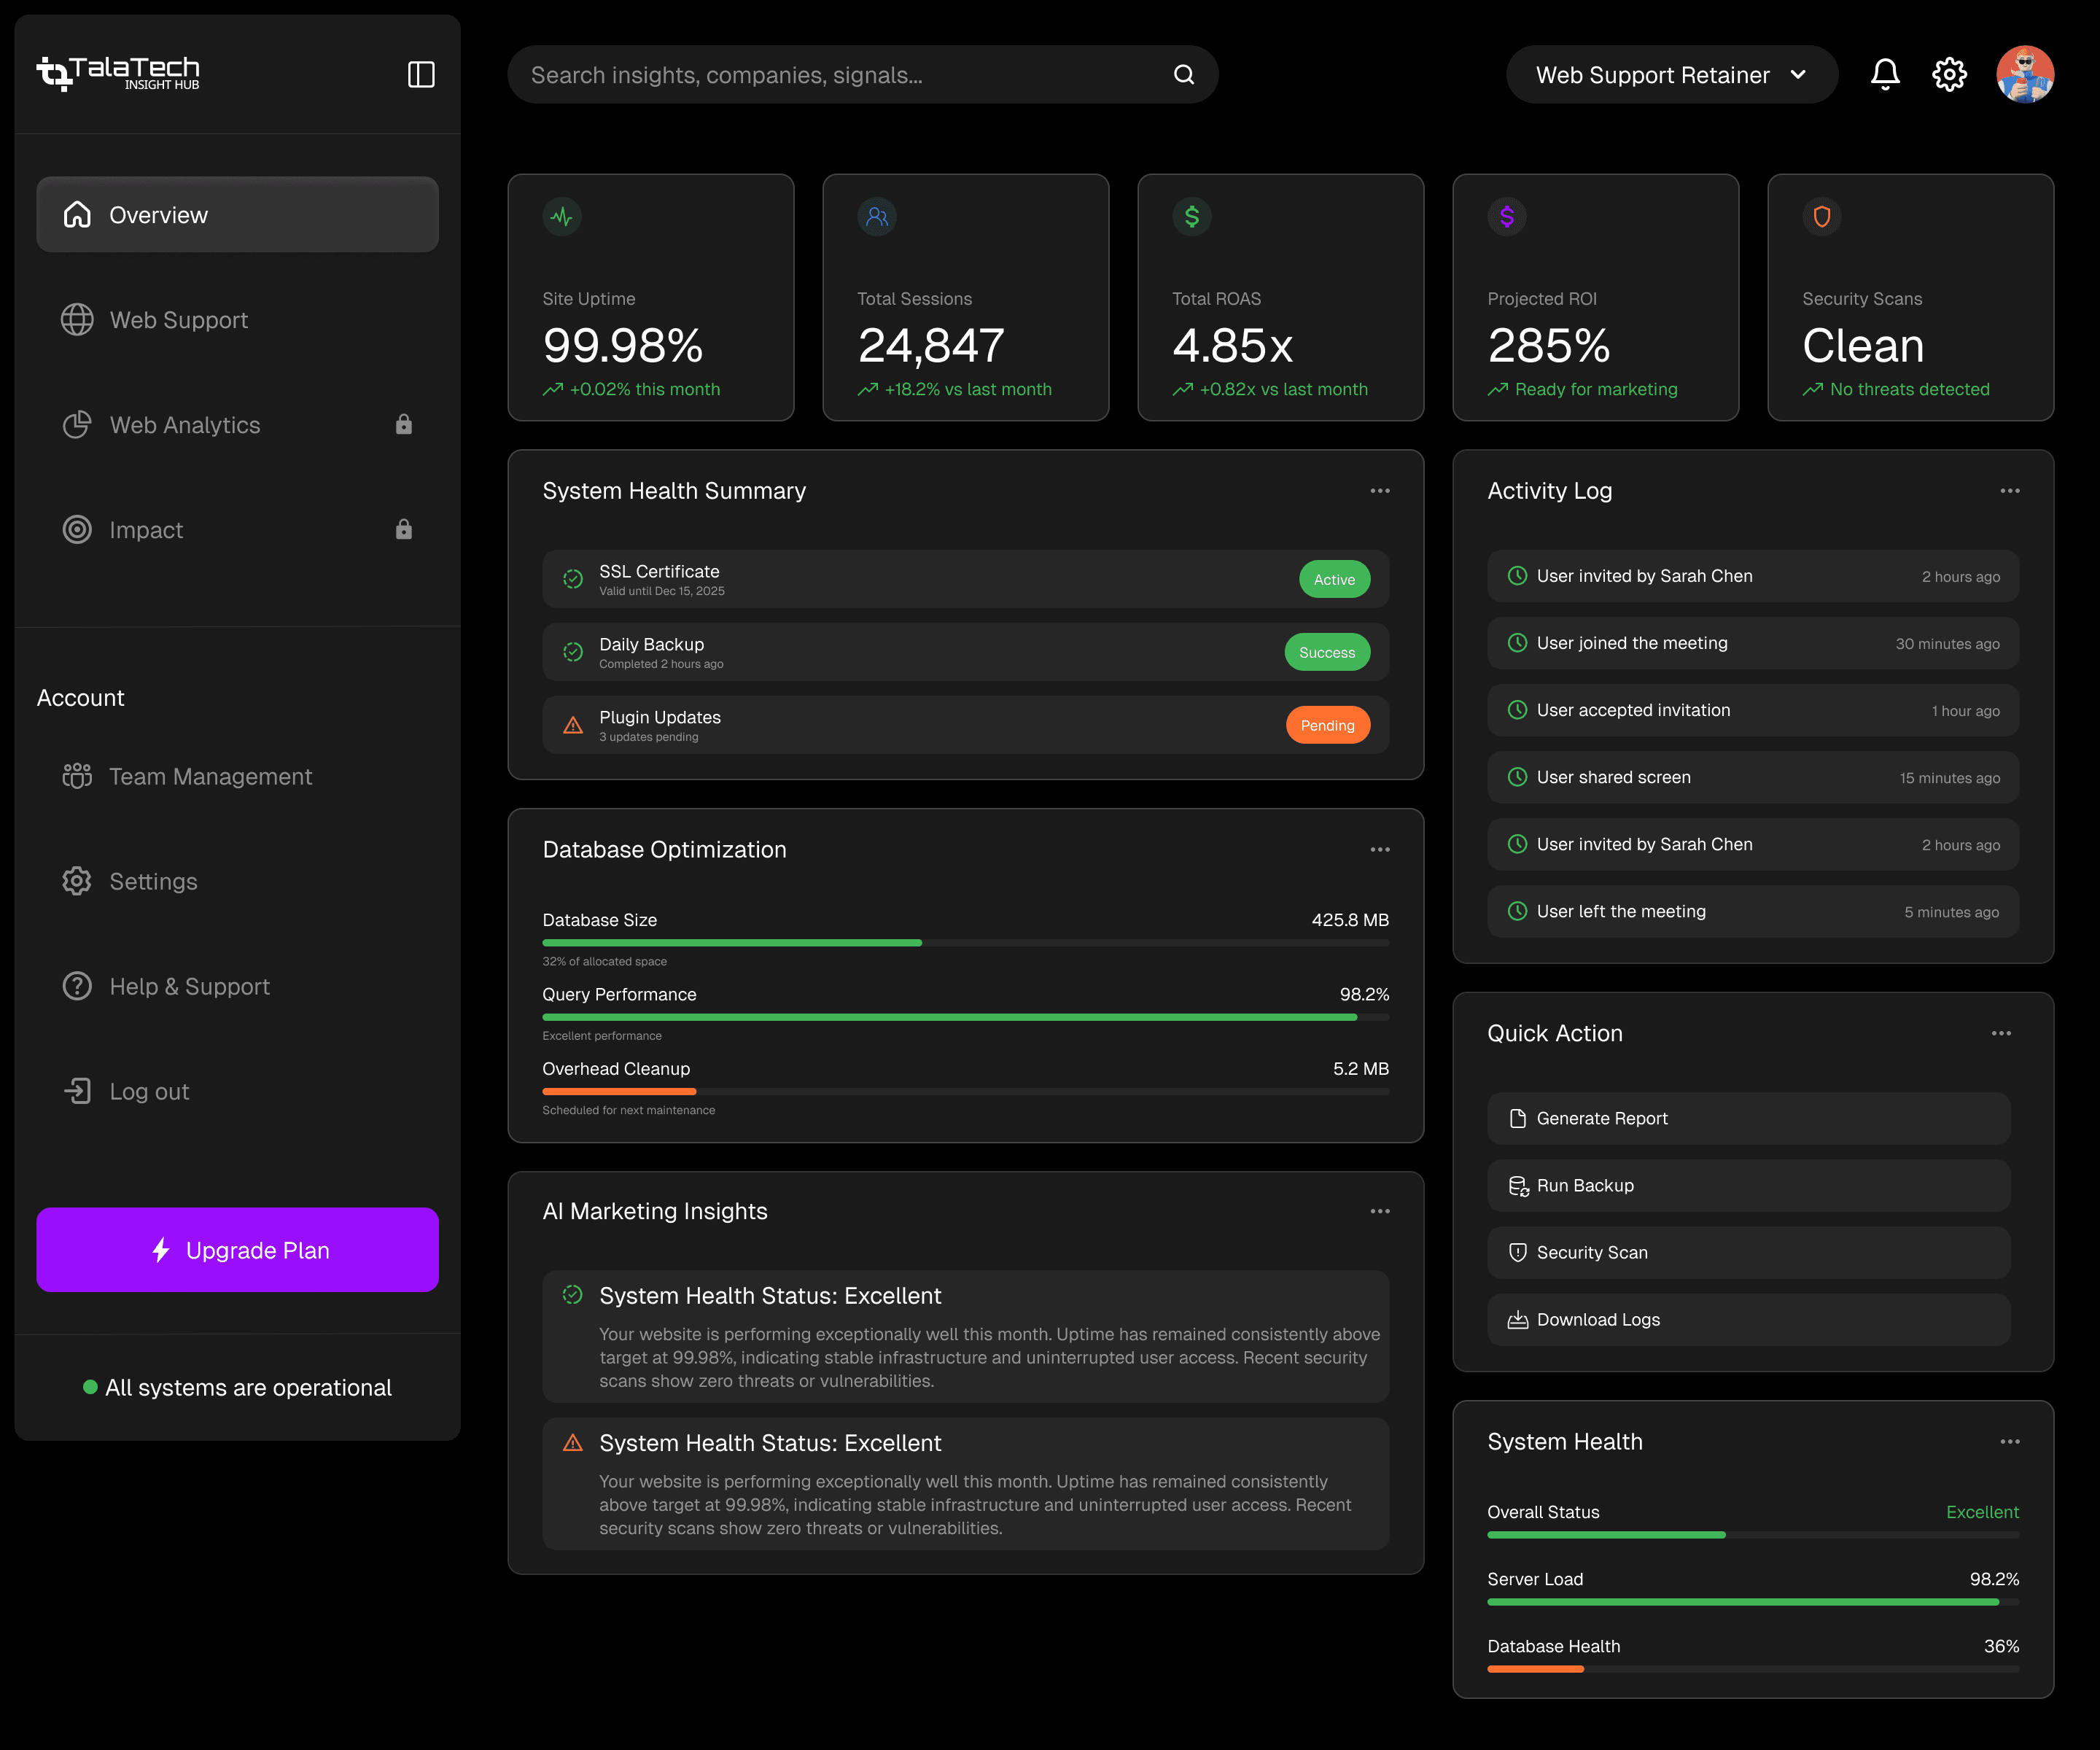
Task: Go to Web Support page
Action: click(238, 320)
